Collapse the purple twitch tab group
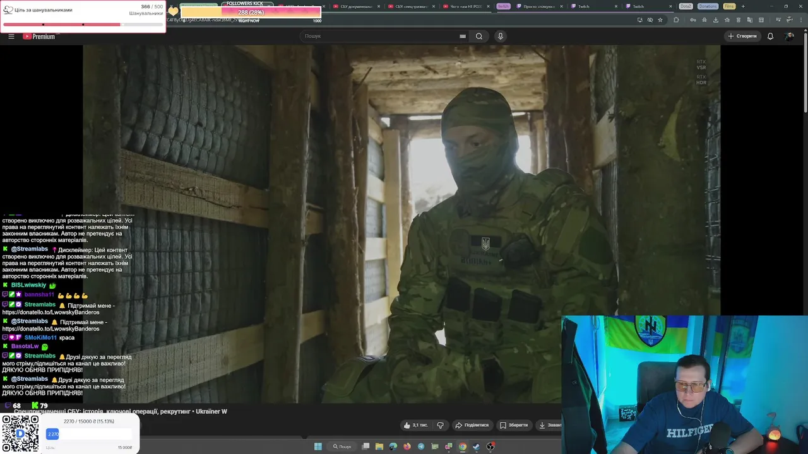Image resolution: width=808 pixels, height=454 pixels. tap(503, 6)
